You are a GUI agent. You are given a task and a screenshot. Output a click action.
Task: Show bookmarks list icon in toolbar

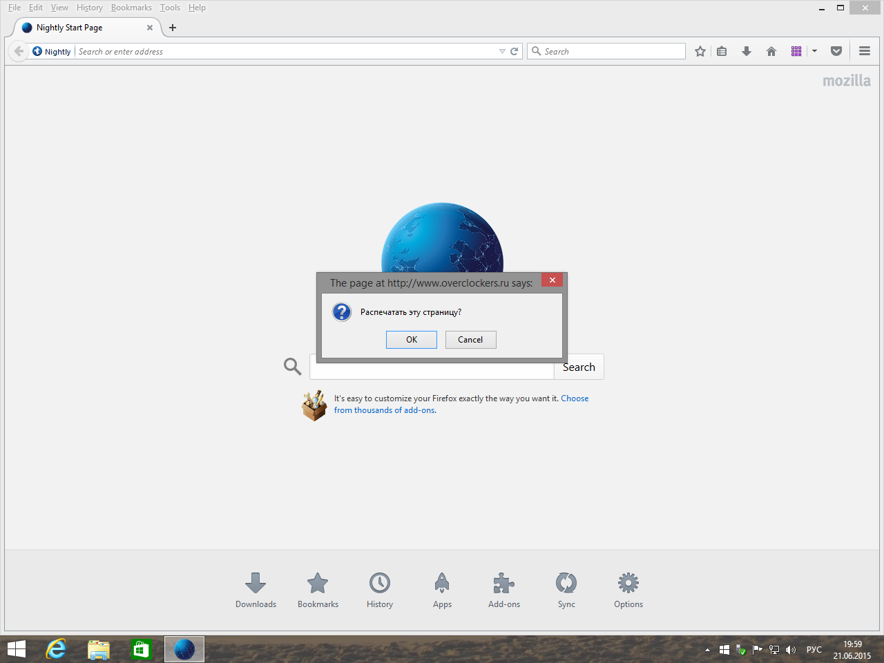coord(722,51)
